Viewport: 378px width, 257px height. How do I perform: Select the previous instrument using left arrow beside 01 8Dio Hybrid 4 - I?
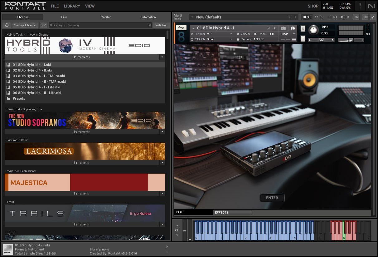[269, 28]
